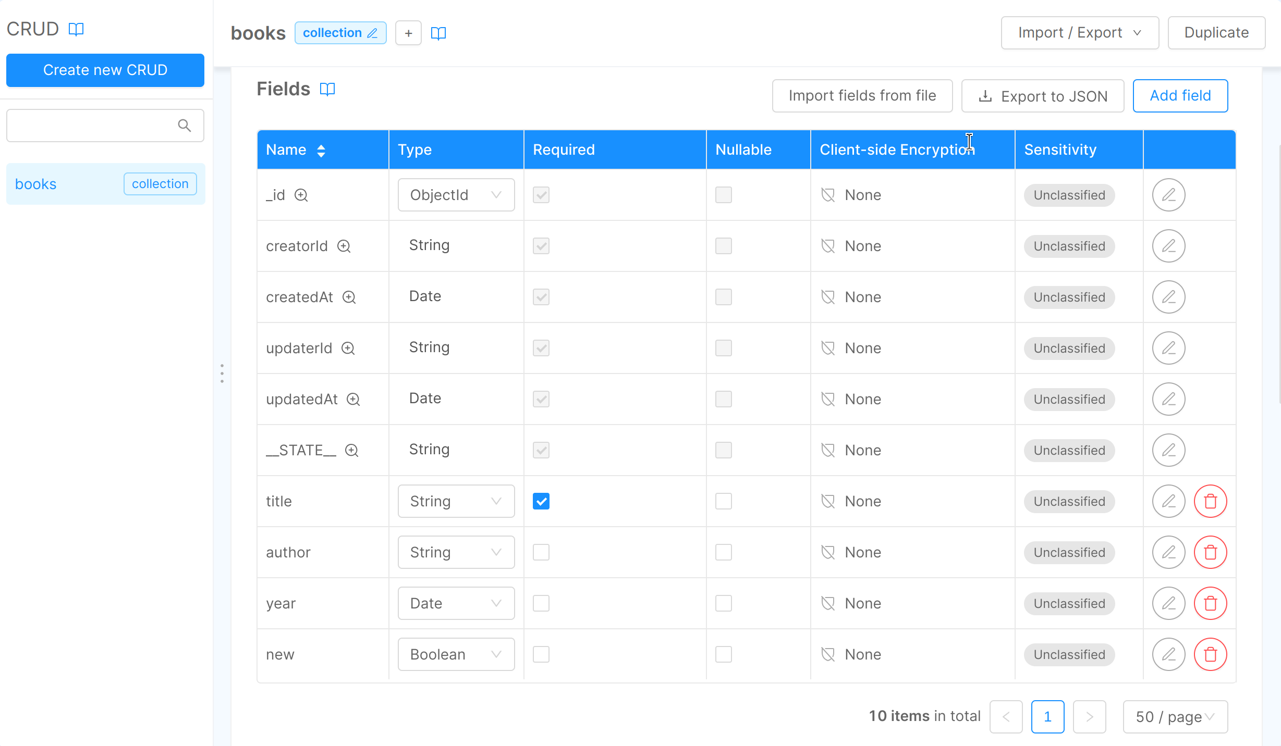Screen dimensions: 1281x746
Task: Click the Create new CRUD button
Action: [105, 70]
